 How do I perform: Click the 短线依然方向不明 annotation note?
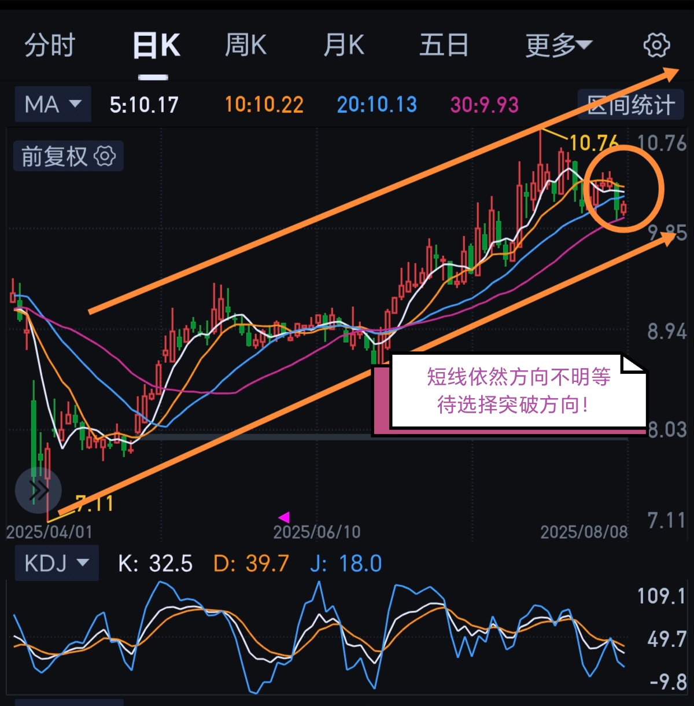click(x=518, y=391)
